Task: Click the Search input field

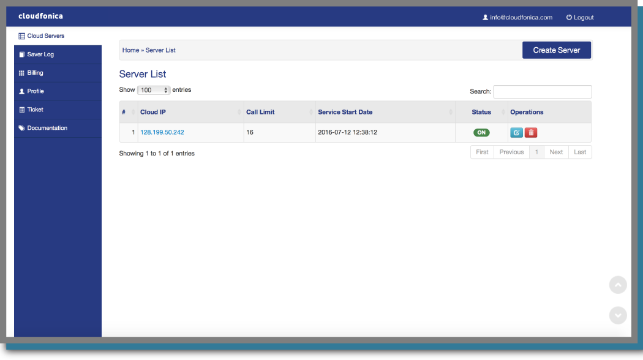Action: tap(543, 92)
